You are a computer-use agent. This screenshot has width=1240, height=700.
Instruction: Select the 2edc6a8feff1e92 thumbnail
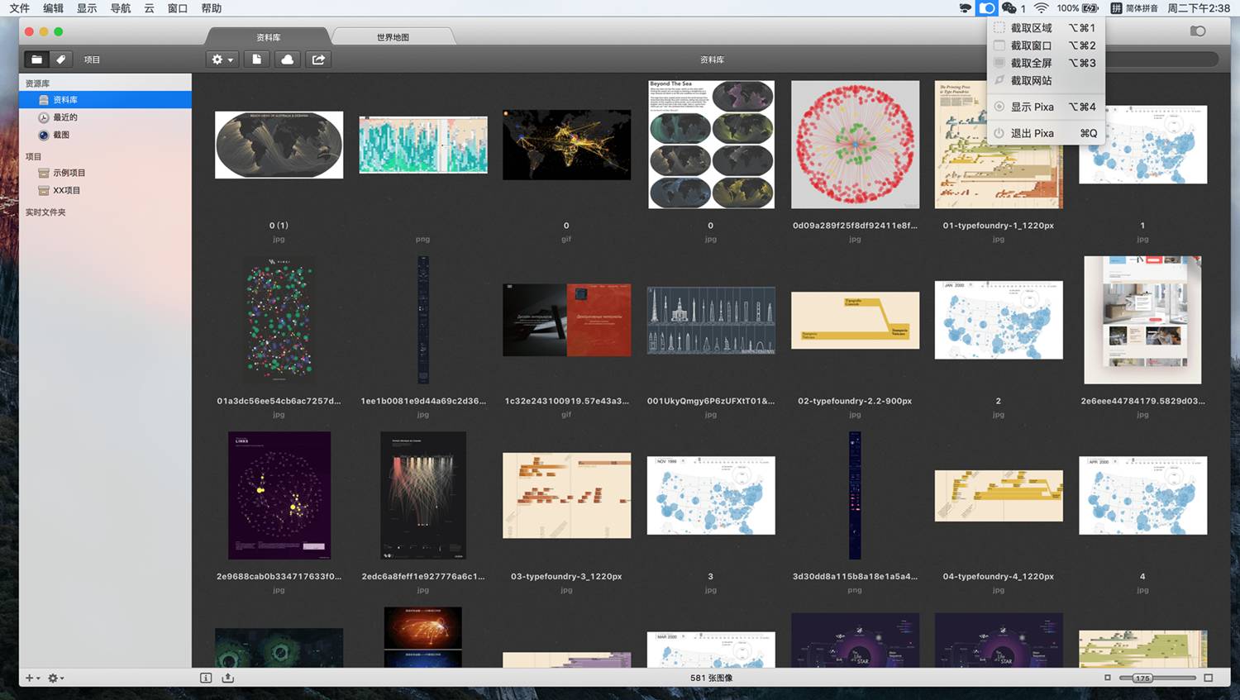point(422,495)
